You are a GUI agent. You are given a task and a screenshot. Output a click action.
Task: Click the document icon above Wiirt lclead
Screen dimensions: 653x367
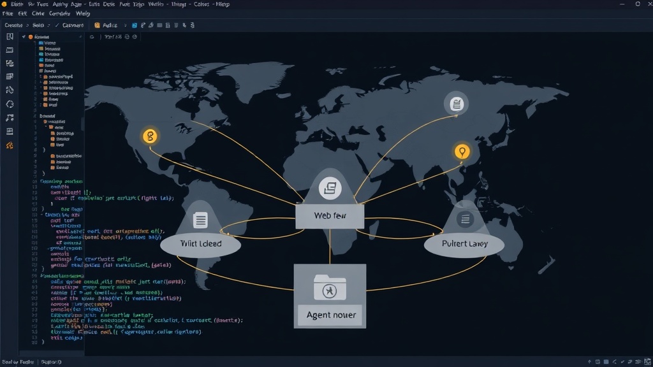200,220
